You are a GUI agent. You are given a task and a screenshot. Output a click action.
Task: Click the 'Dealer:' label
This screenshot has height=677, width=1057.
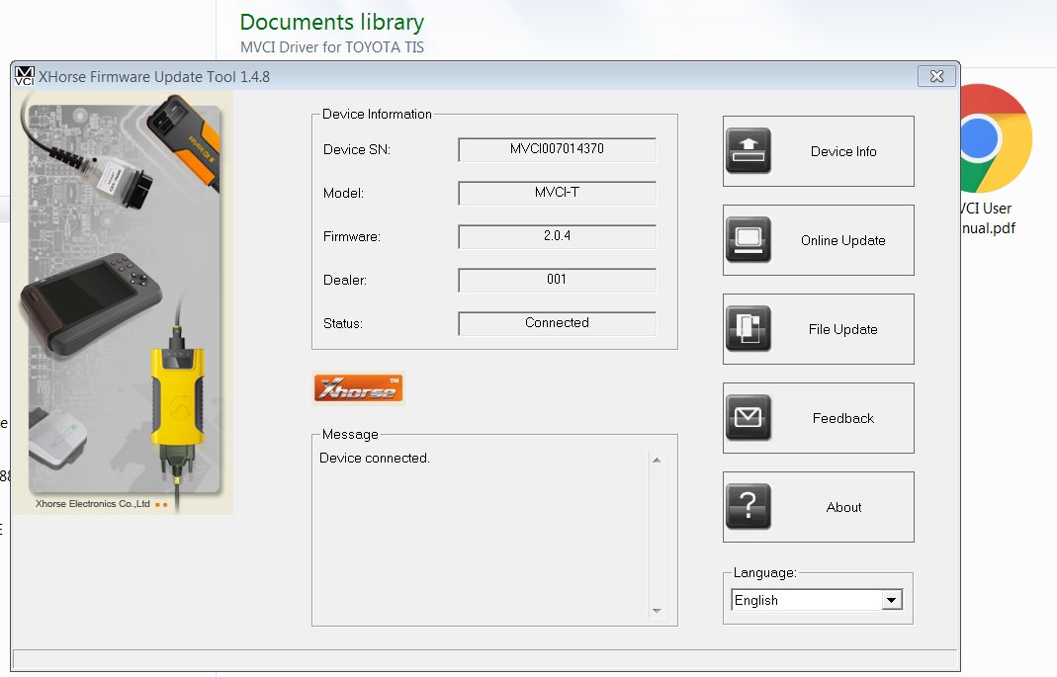344,281
